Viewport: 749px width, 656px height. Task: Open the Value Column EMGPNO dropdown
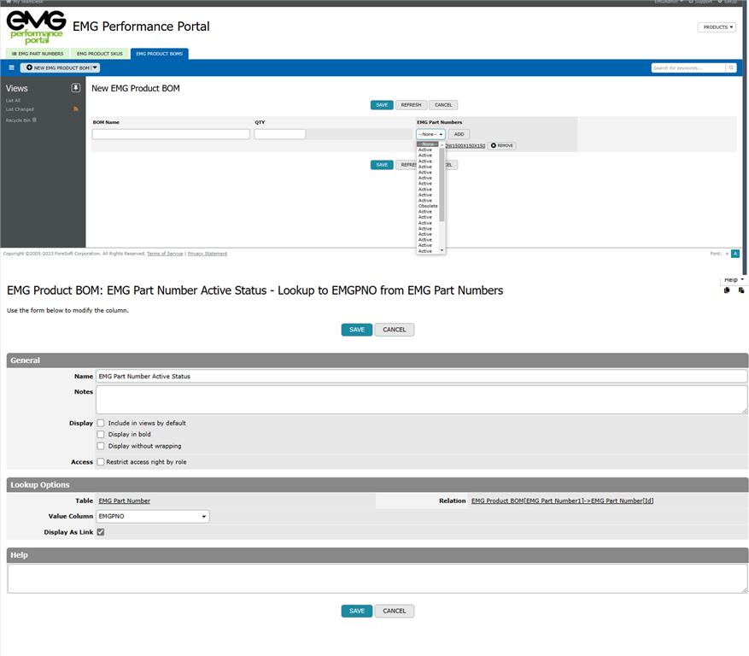pyautogui.click(x=153, y=517)
